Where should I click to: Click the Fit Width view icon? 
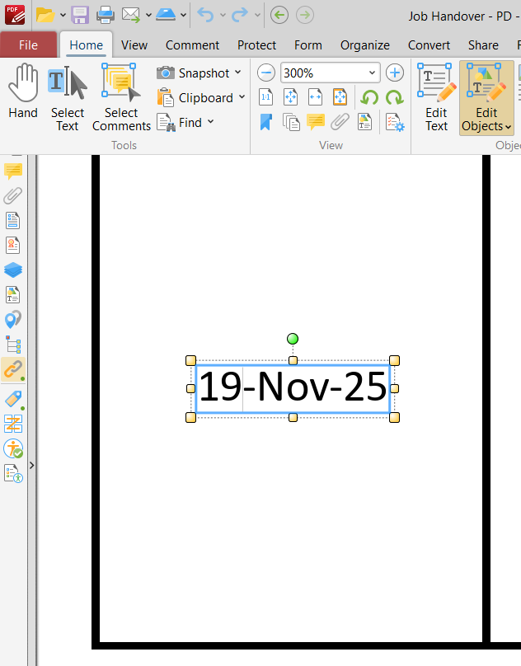315,97
